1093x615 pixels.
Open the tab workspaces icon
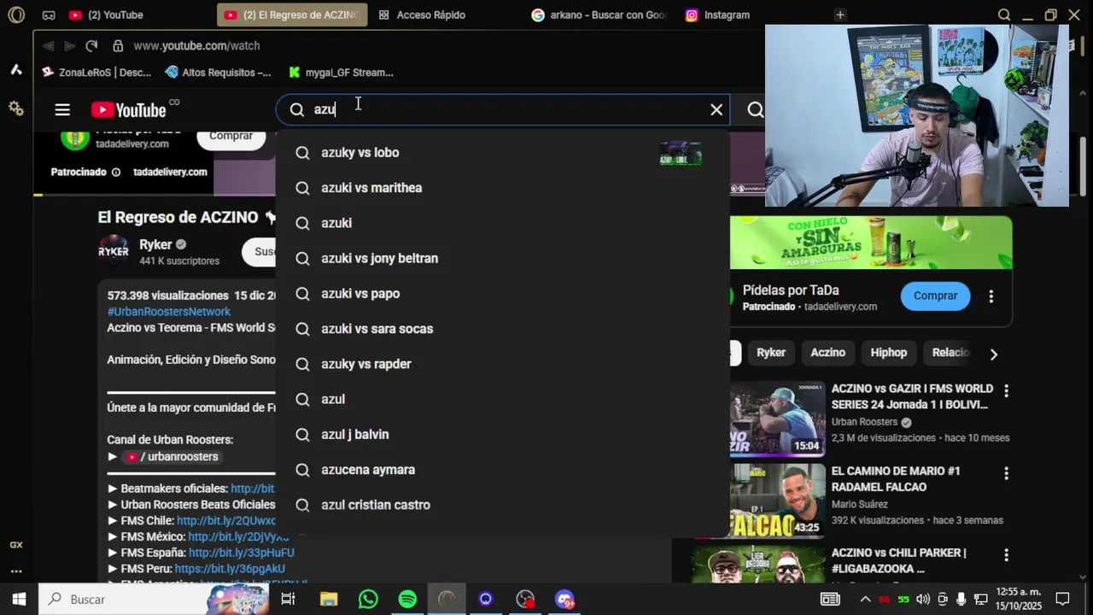[49, 15]
